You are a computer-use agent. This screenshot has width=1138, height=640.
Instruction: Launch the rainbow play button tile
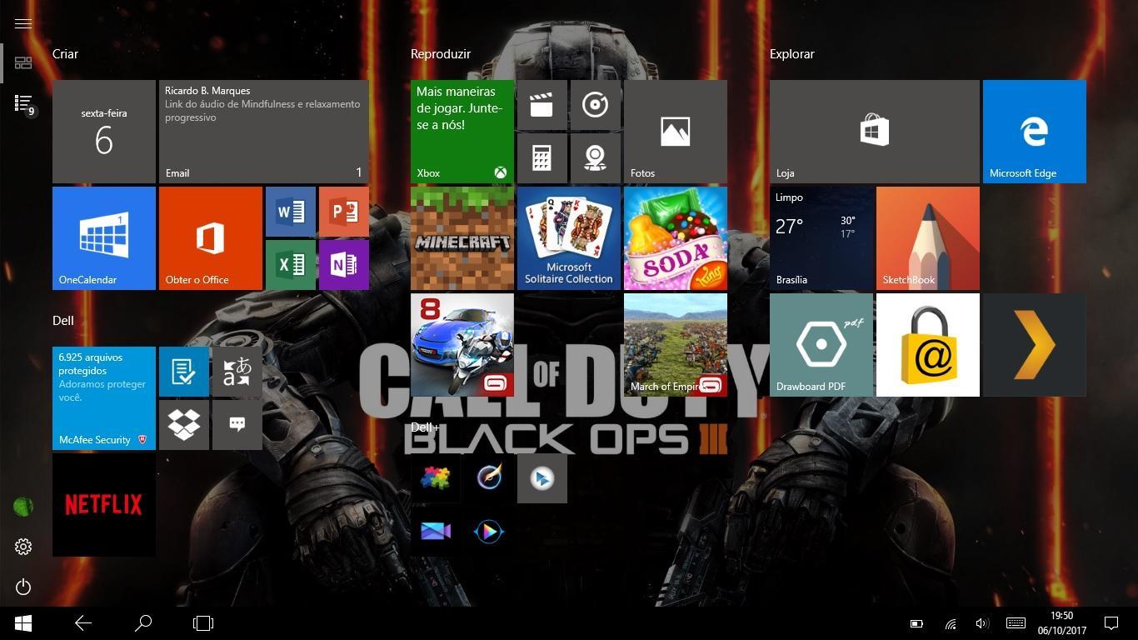pos(489,532)
